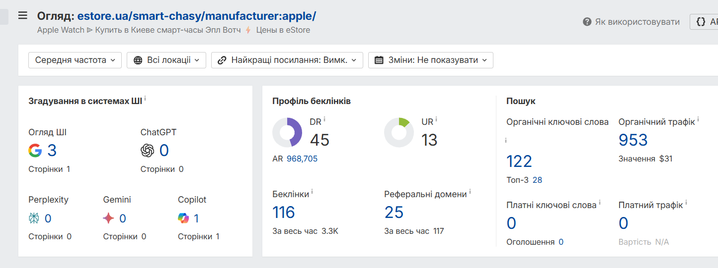Viewport: 718px width, 268px height.
Task: Expand the 'Середня частота' dropdown
Action: (75, 60)
